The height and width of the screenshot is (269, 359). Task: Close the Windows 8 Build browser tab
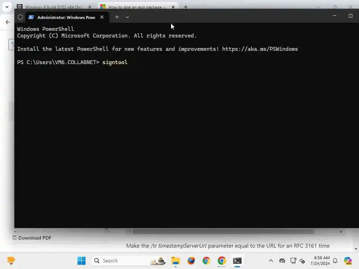click(90, 7)
